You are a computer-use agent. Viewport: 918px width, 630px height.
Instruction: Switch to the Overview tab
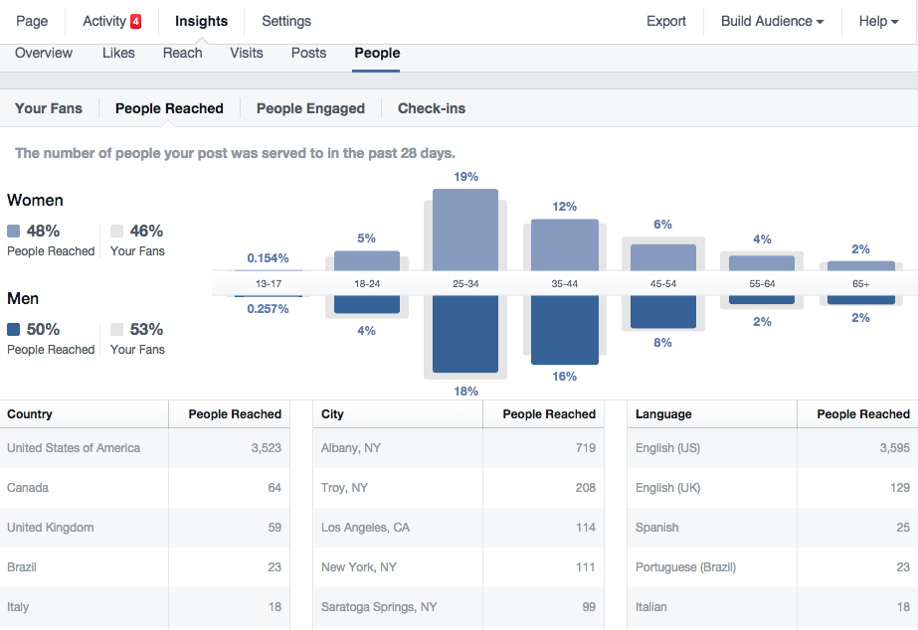tap(44, 53)
